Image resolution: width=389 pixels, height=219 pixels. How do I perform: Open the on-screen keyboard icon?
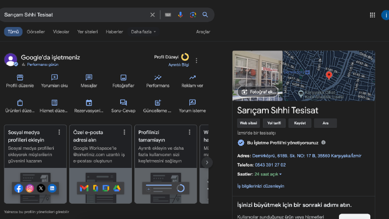tap(168, 15)
